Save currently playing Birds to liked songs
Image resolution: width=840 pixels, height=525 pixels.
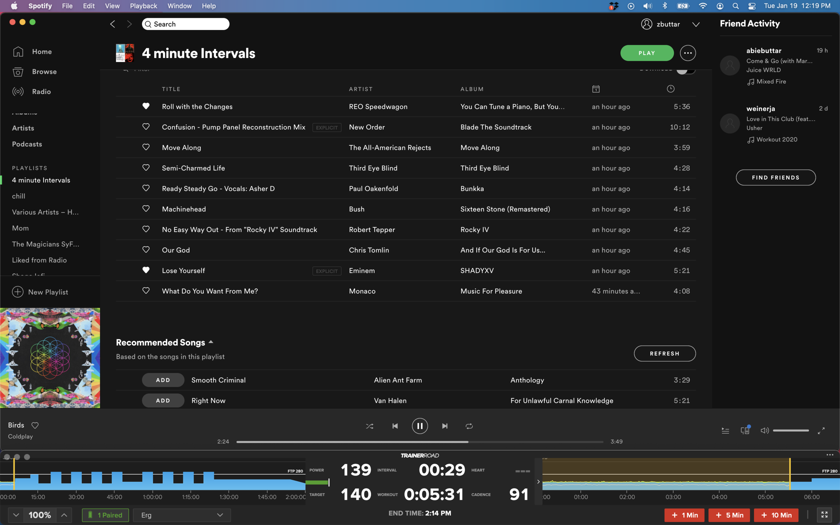(35, 425)
